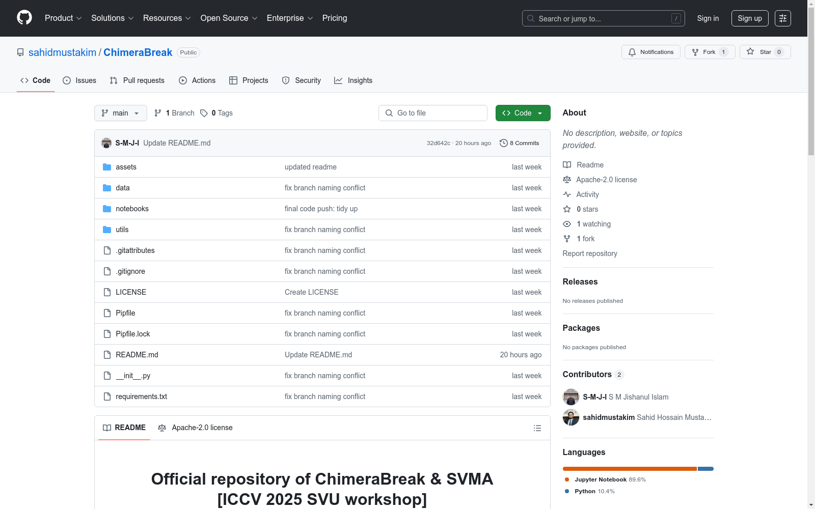Click the notifications bell icon

click(x=632, y=52)
